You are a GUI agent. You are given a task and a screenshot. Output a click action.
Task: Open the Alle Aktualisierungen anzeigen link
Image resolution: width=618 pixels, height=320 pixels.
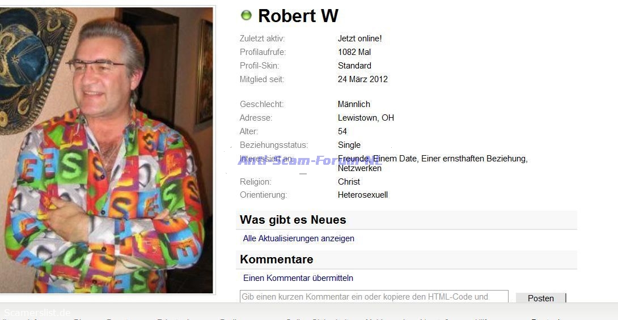click(298, 238)
